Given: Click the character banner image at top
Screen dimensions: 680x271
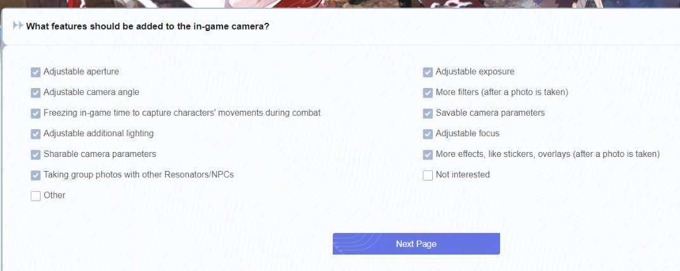Looking at the screenshot, I should (340, 5).
